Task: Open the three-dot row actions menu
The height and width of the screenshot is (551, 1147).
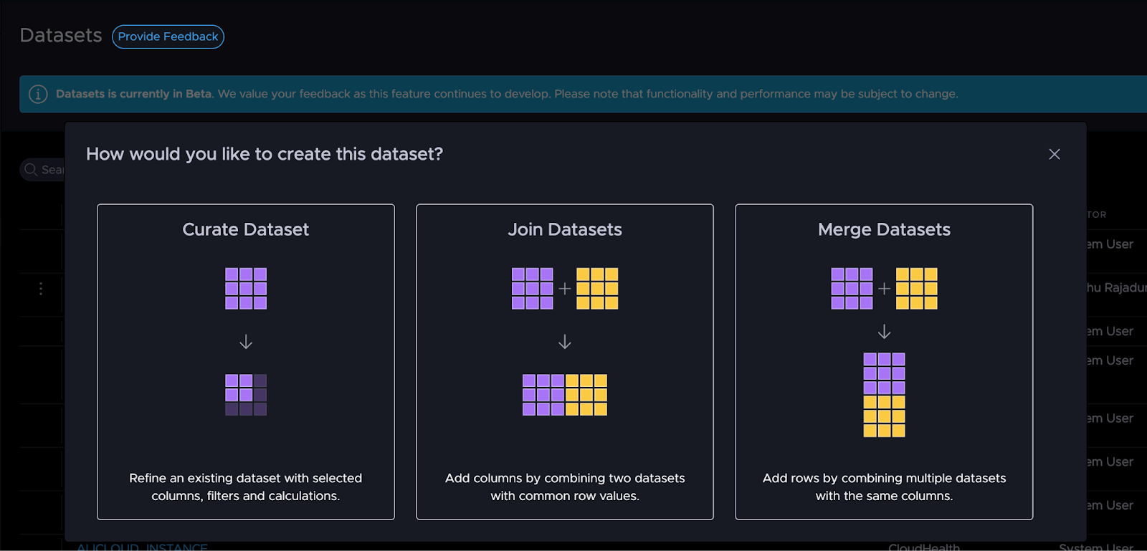Action: (x=41, y=289)
